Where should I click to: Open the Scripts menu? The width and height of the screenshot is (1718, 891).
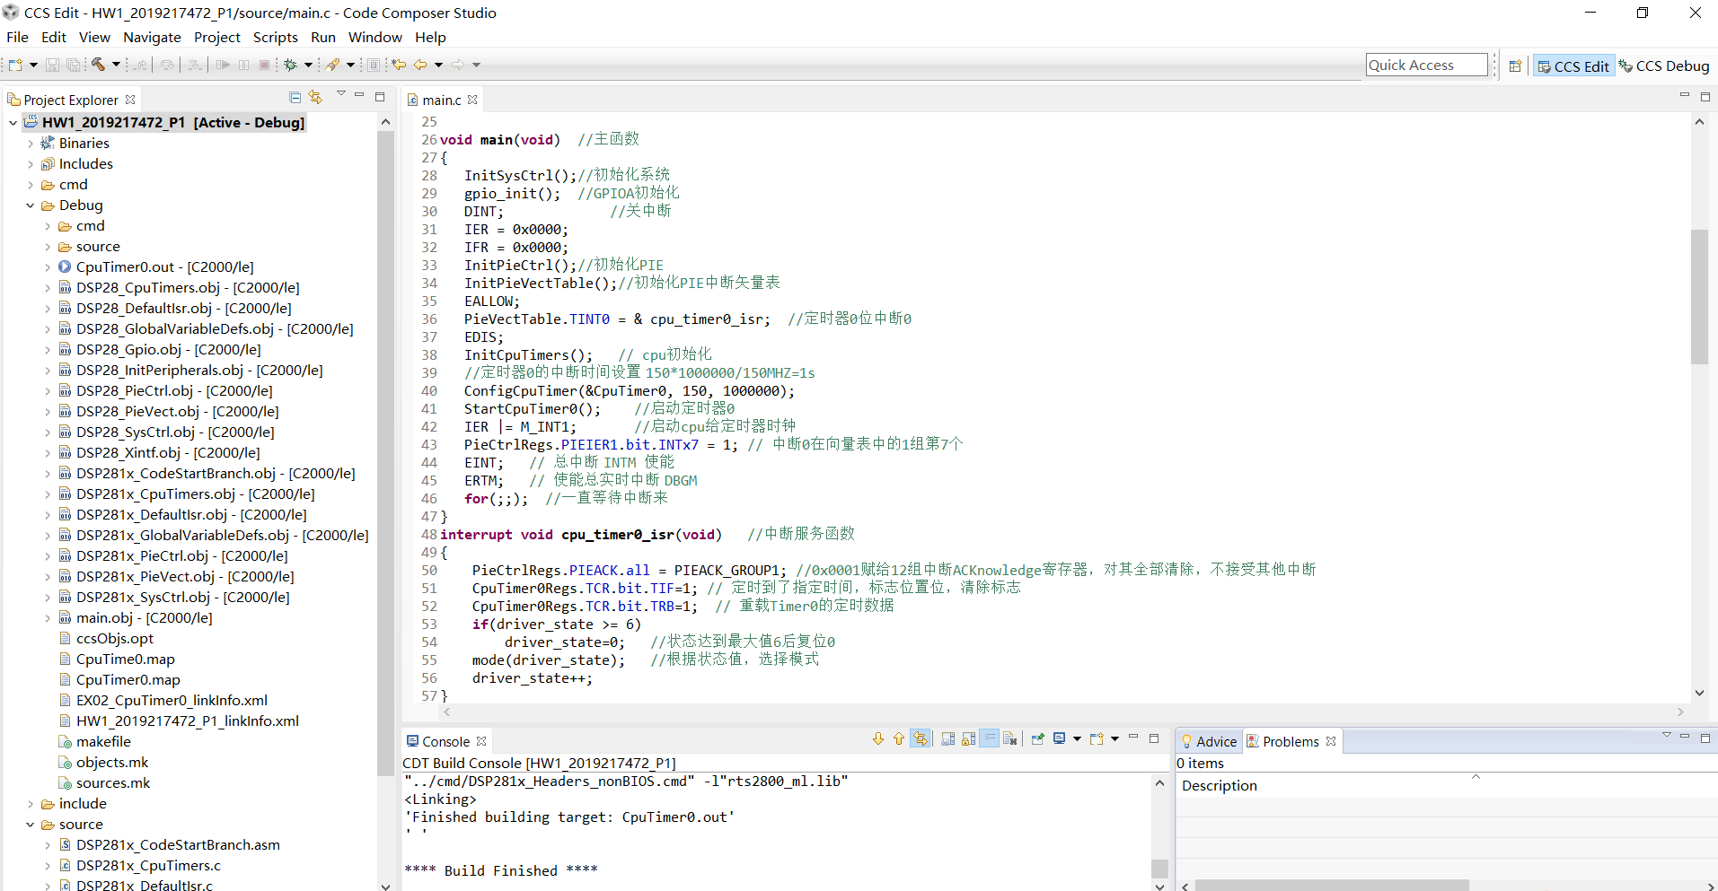(276, 38)
